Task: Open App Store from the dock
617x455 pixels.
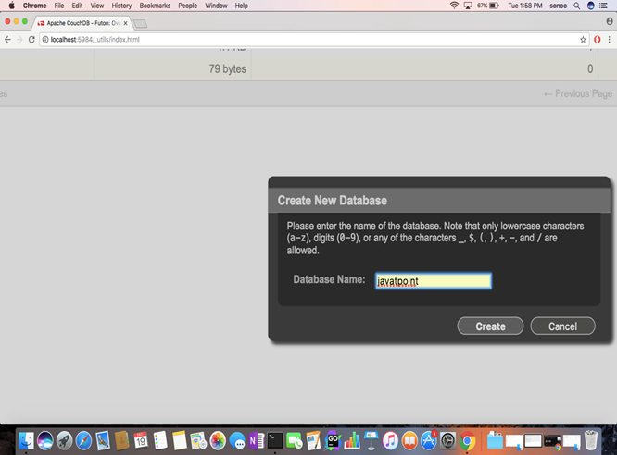Action: coord(429,440)
